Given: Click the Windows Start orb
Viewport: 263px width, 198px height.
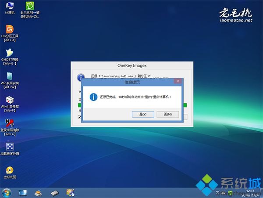Looking at the screenshot, I should [x=7, y=193].
